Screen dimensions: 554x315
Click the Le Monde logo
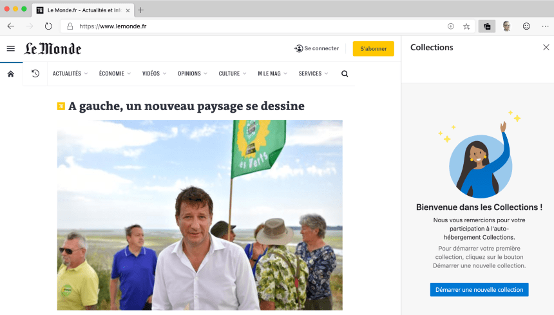click(x=53, y=49)
